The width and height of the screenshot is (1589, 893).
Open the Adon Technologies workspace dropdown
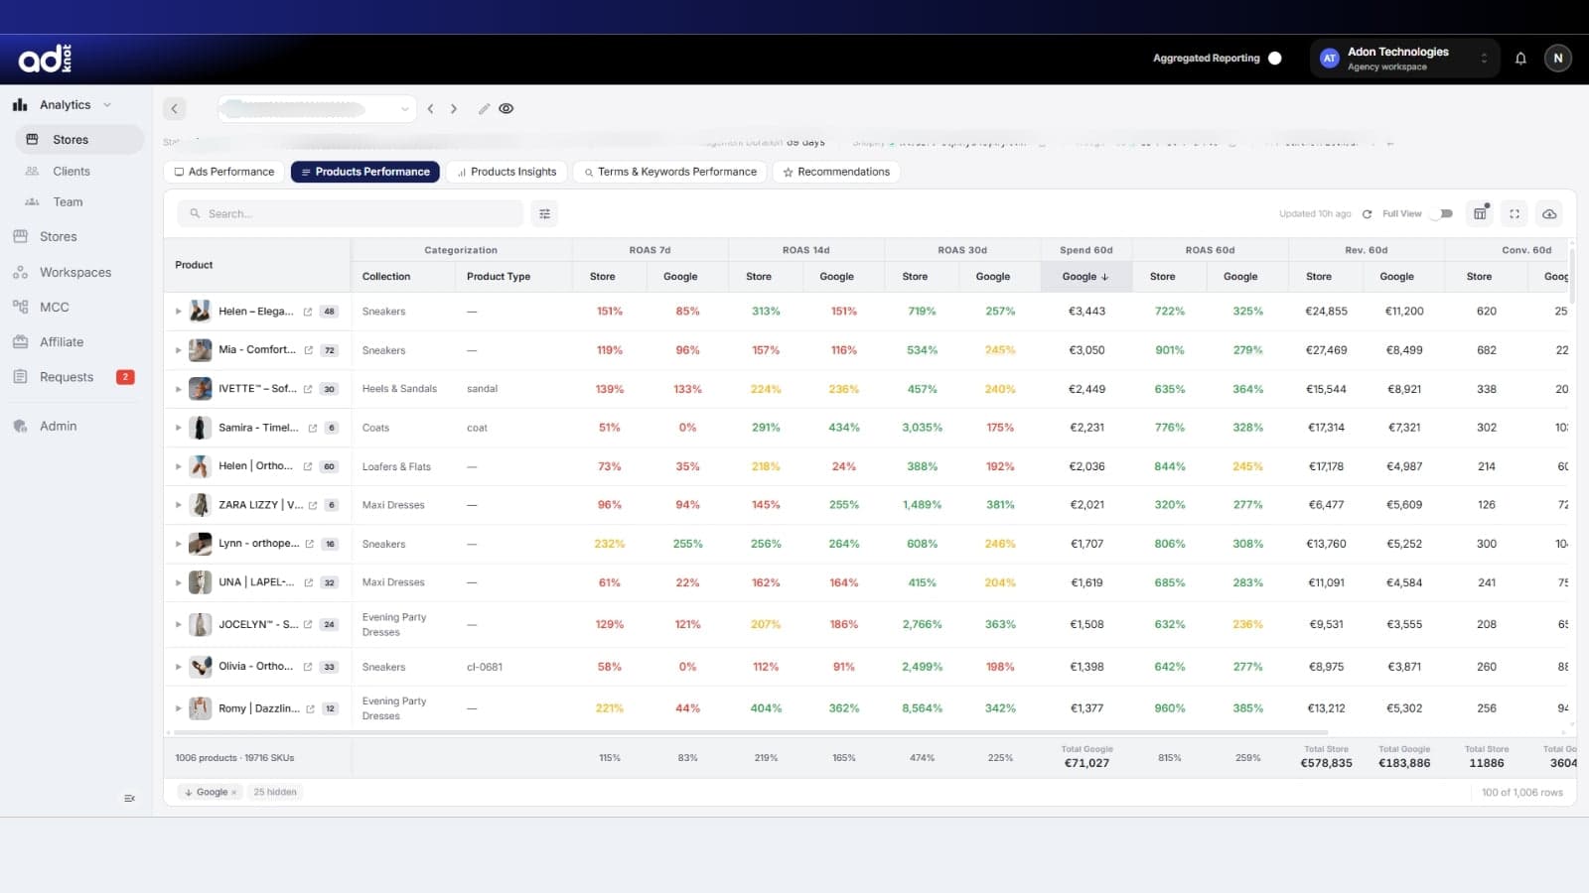pos(1405,59)
